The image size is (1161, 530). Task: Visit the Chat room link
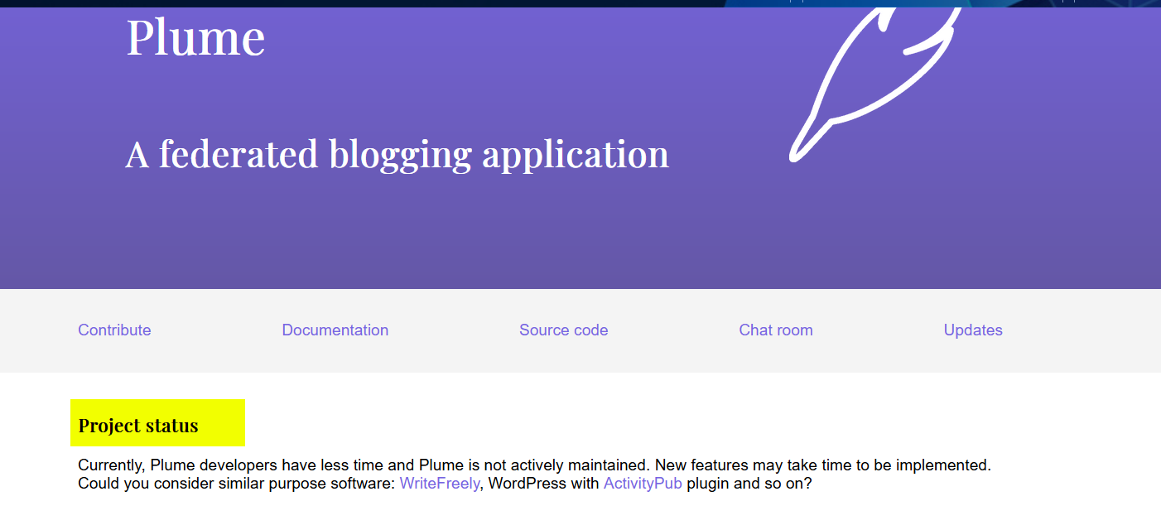[x=776, y=330]
